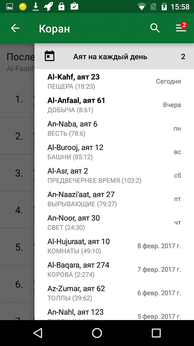Viewport: 194px width, 346px height.
Task: Open the recent apps square button
Action: [156, 333]
